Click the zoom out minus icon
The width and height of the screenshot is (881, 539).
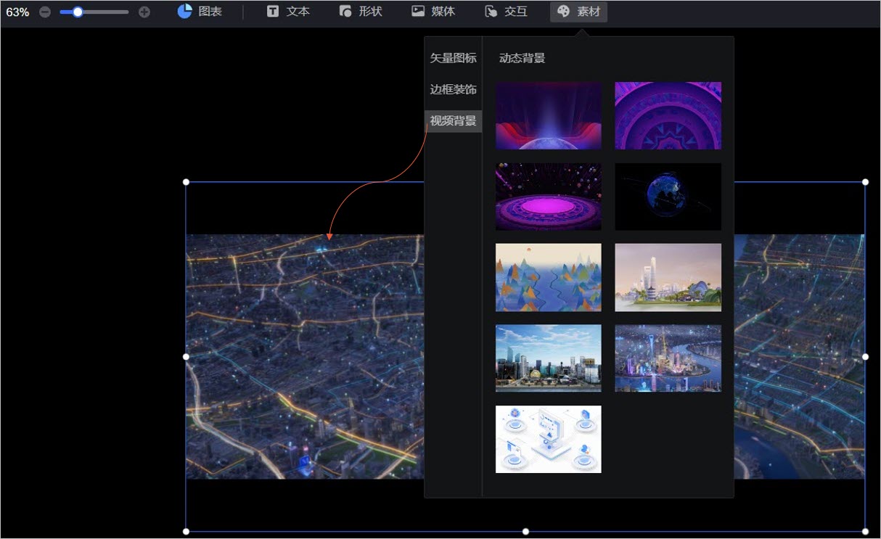point(45,12)
